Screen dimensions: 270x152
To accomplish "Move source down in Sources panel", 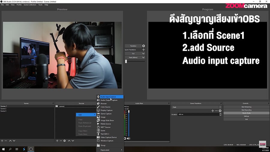I will pyautogui.click(x=73, y=141).
